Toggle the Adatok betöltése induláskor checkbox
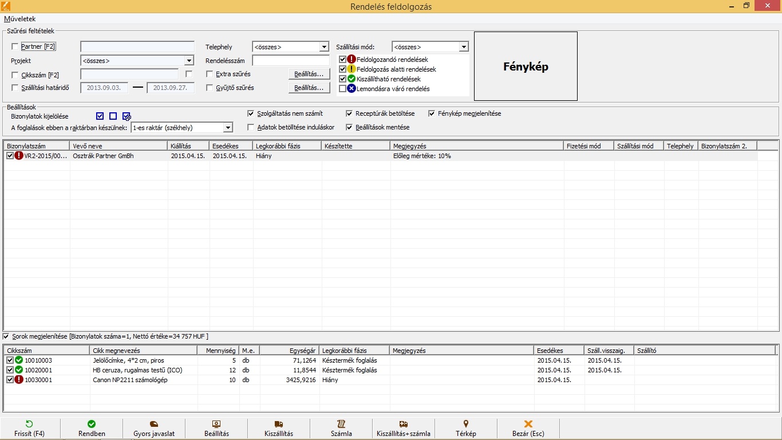Screen dimensions: 782x440 coord(251,127)
